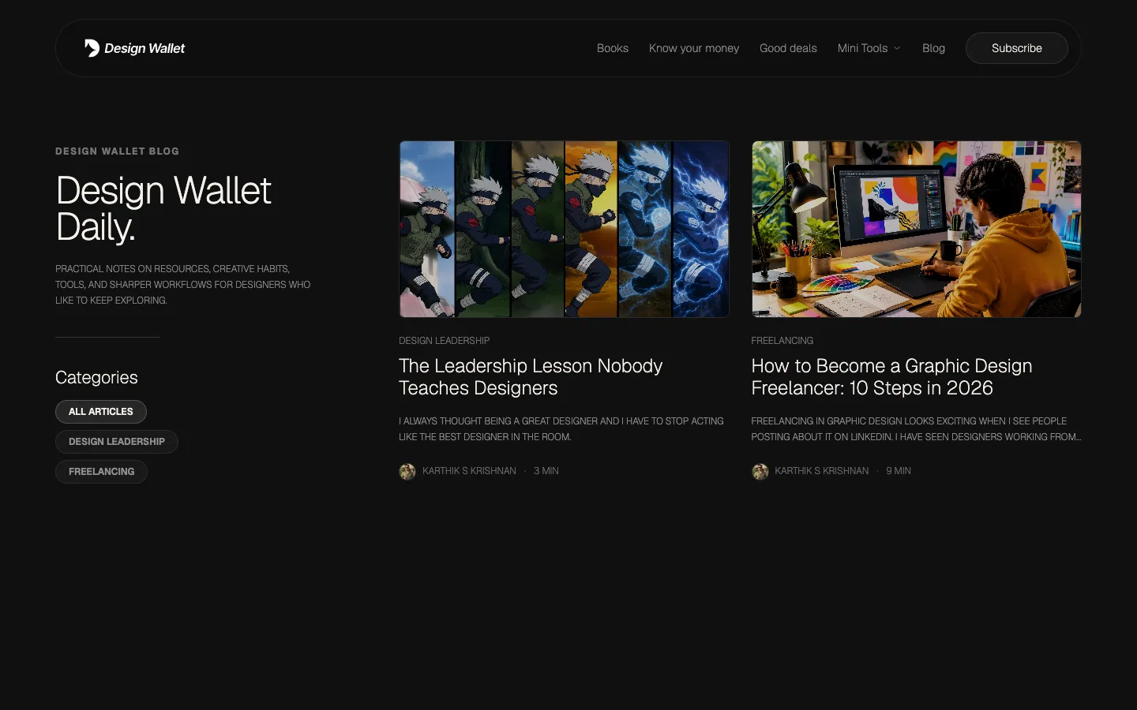
Task: Click Karthik S Krishnan name on leadership article
Action: tap(469, 471)
